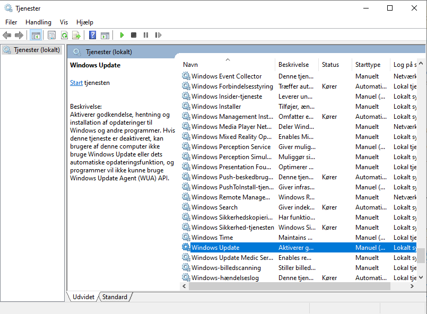This screenshot has height=314, width=427.
Task: Click the vertical scrollbar down arrow
Action: pos(421,277)
